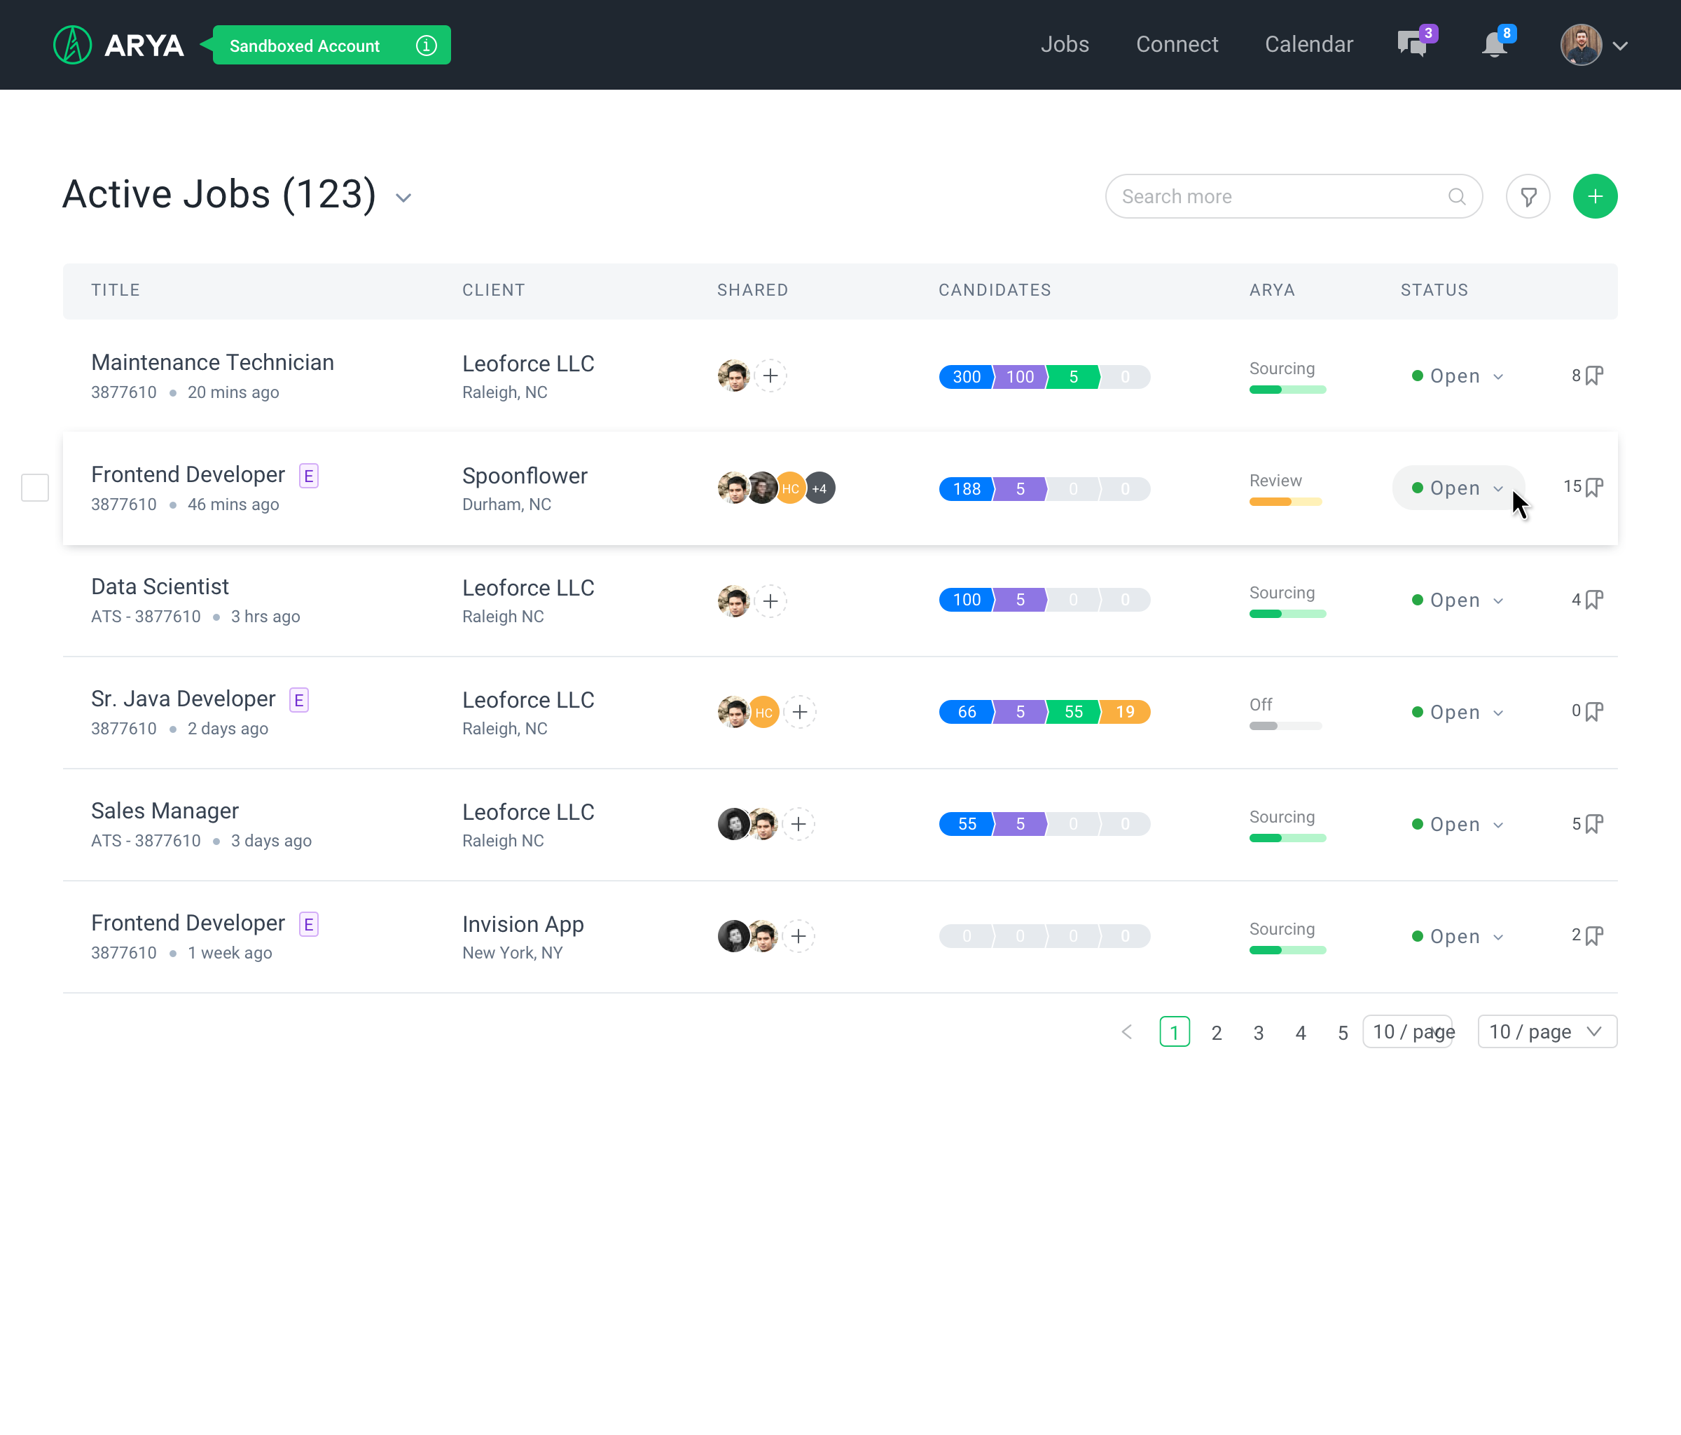The width and height of the screenshot is (1681, 1435).
Task: Expand the Active Jobs title dropdown
Action: [403, 198]
